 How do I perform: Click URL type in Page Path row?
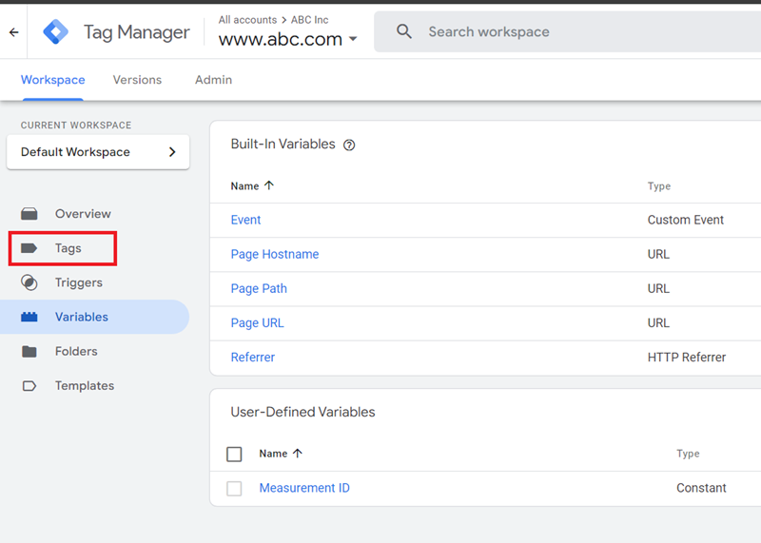pos(658,289)
